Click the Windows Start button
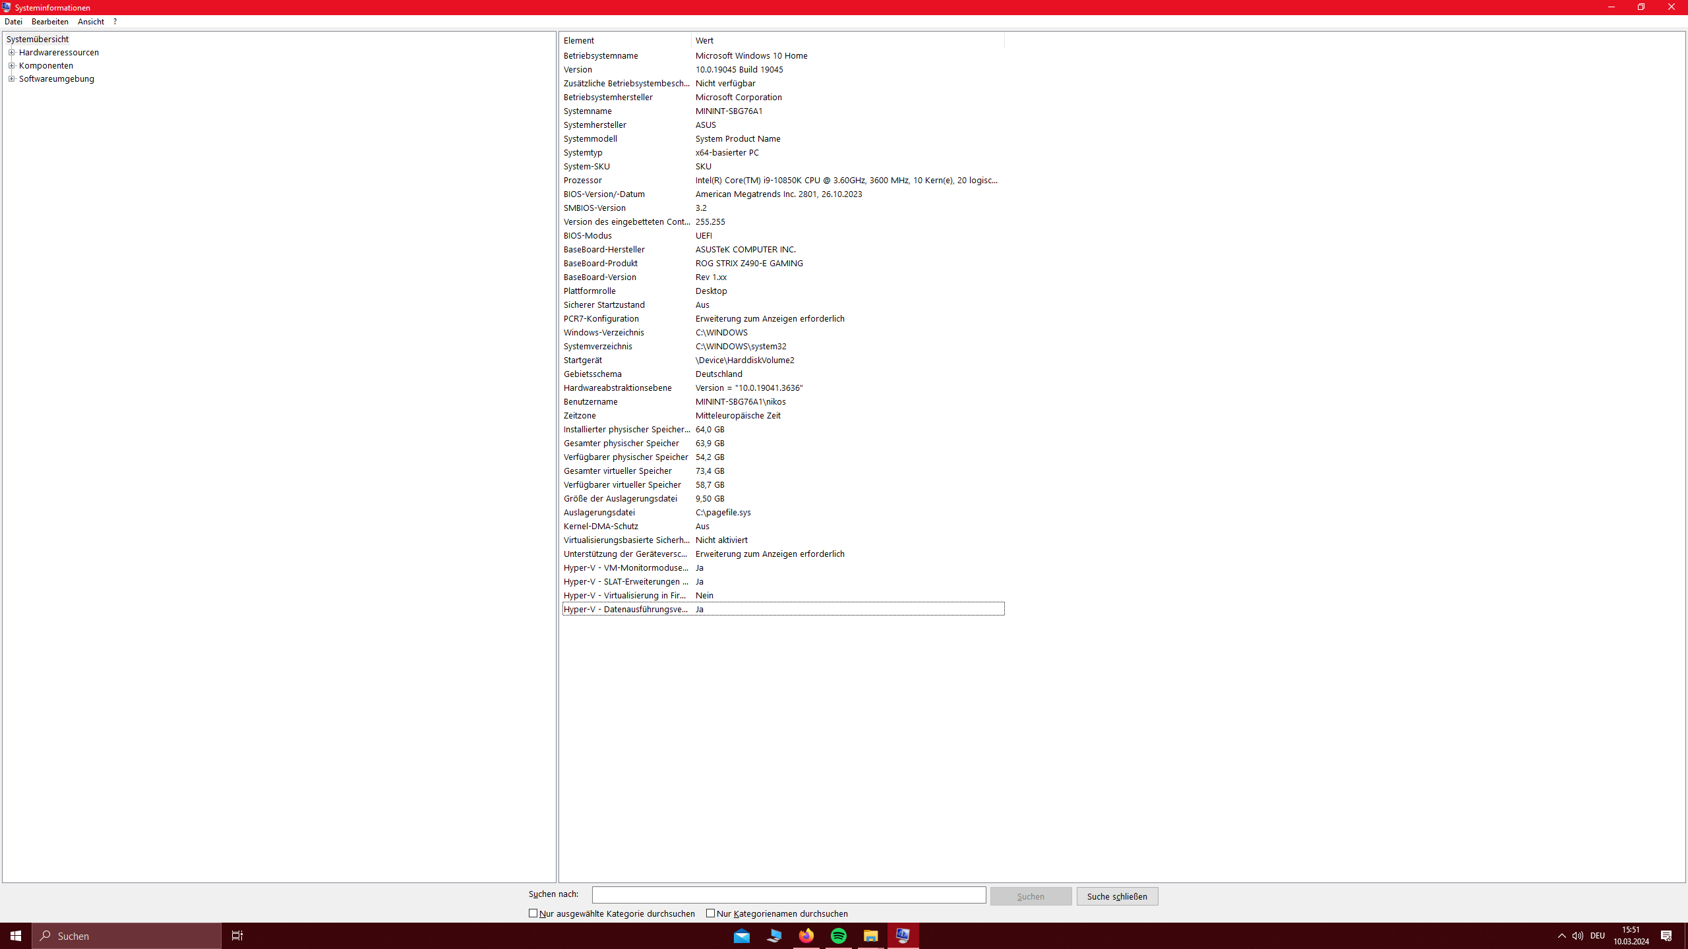 (16, 936)
